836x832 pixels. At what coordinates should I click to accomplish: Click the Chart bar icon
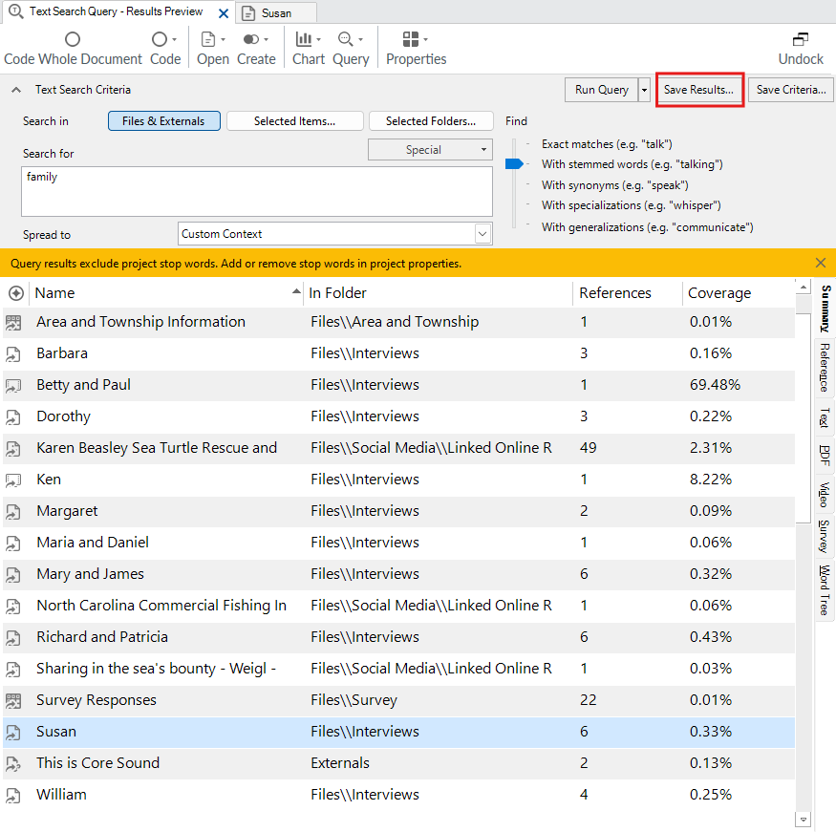click(304, 39)
